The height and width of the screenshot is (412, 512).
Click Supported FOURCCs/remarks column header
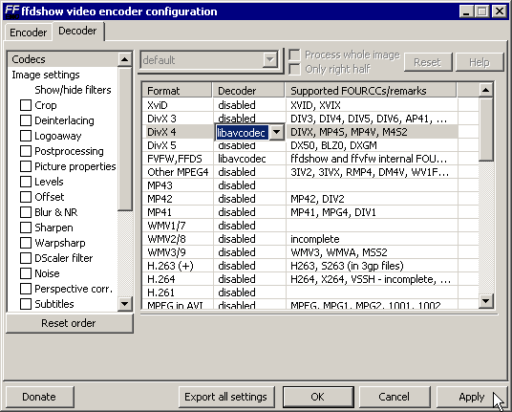[371, 91]
